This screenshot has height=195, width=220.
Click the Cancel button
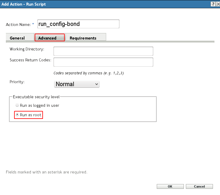pyautogui.click(x=199, y=186)
